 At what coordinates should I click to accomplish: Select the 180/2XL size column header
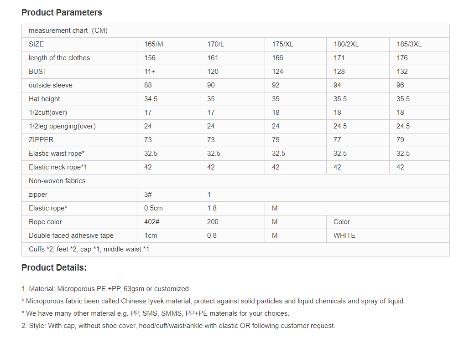(x=346, y=44)
